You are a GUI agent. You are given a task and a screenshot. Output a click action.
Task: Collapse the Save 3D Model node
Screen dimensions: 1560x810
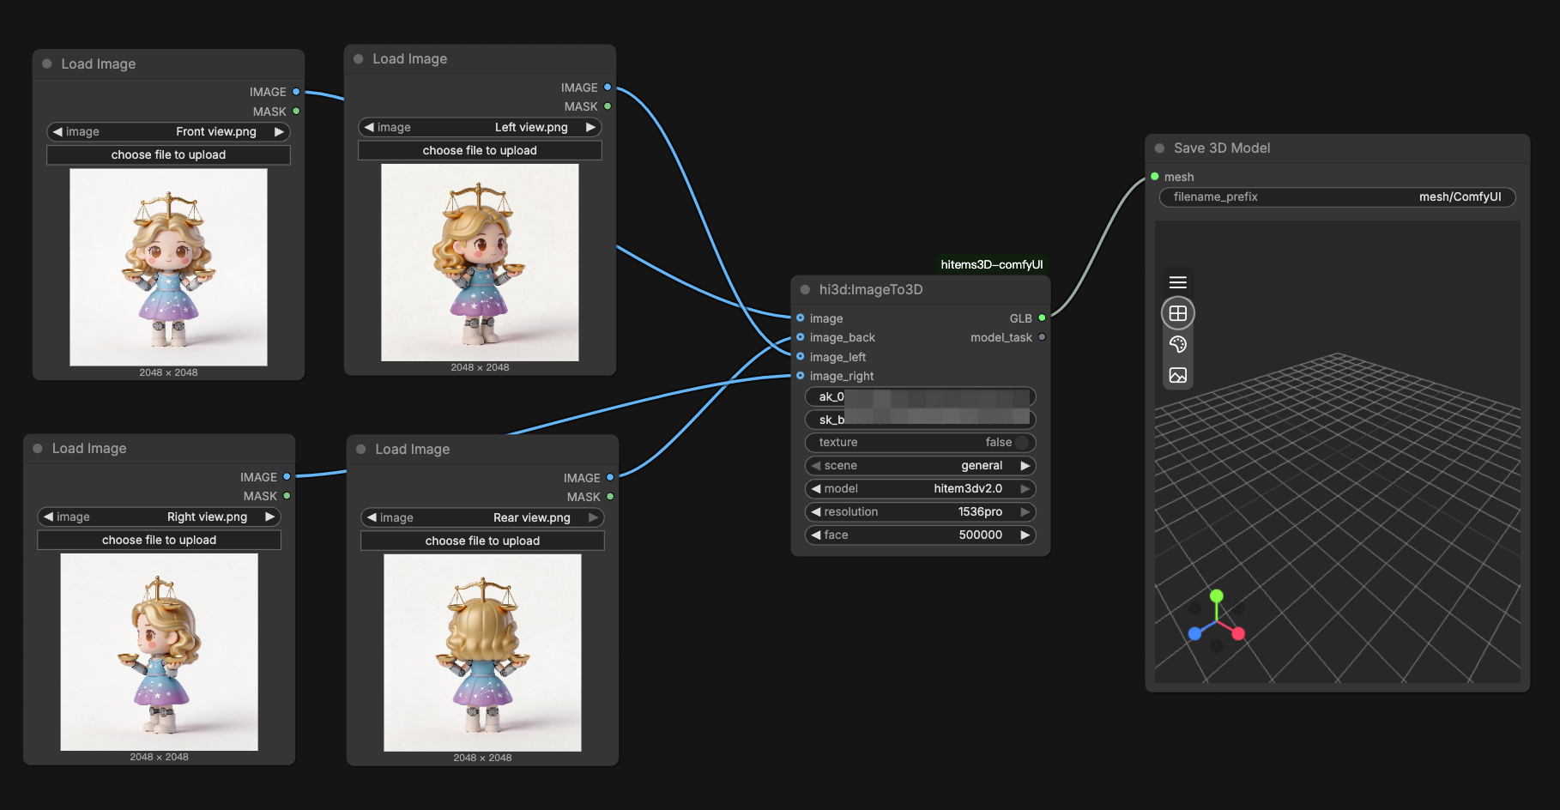1159,148
